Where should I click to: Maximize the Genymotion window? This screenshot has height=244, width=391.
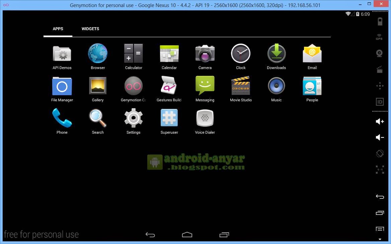(369, 4)
